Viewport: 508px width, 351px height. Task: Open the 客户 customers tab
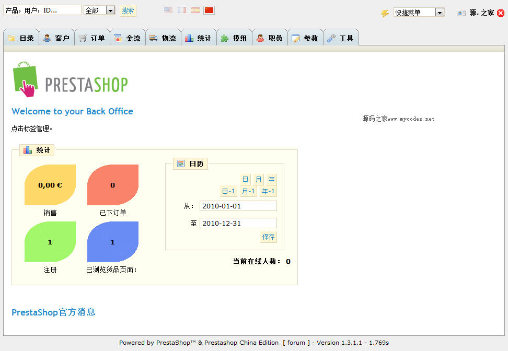56,38
